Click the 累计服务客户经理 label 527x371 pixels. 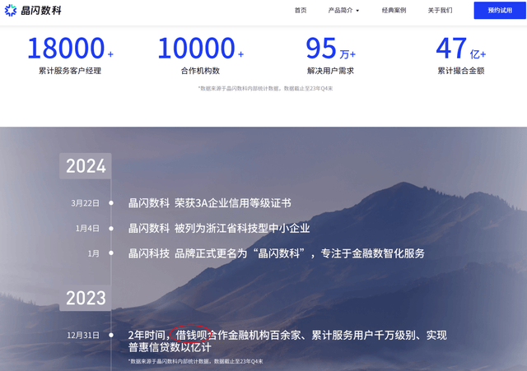coord(70,71)
